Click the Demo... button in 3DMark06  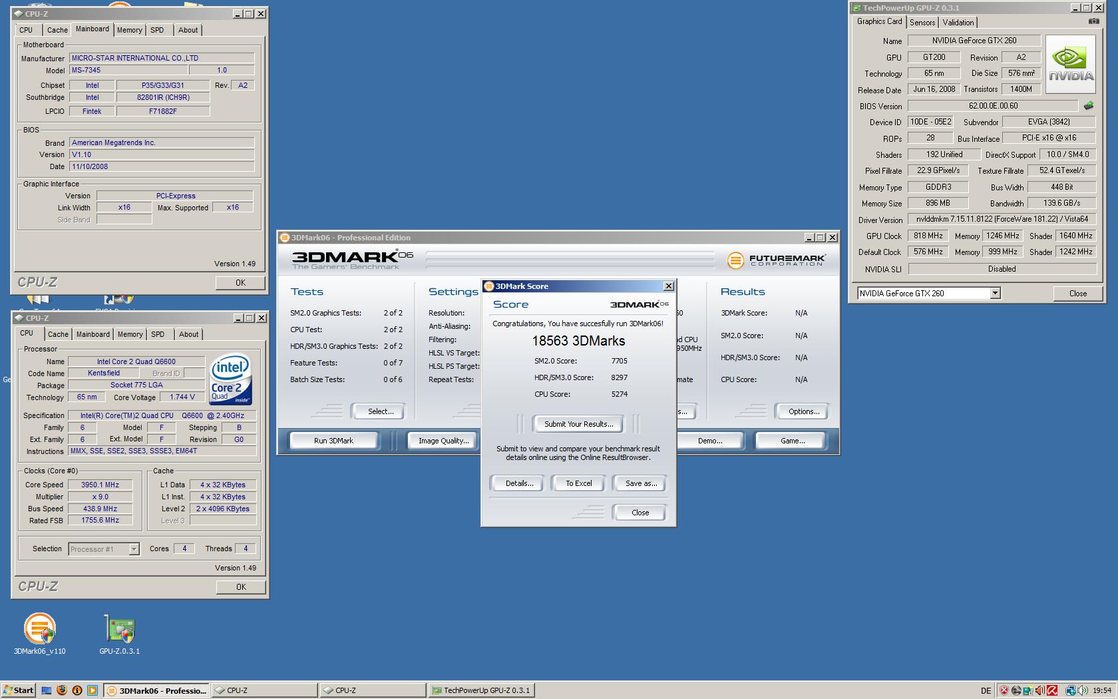pos(710,441)
